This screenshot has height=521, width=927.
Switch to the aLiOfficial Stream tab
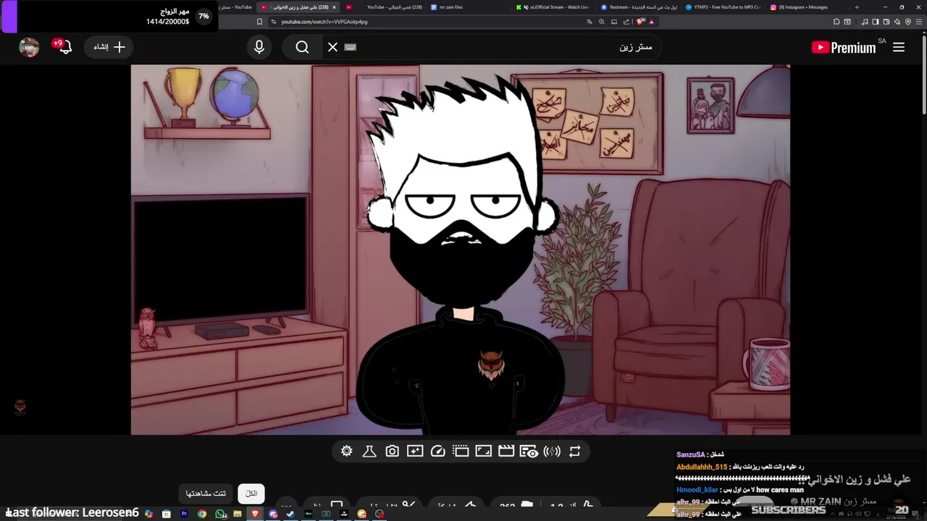(x=555, y=7)
